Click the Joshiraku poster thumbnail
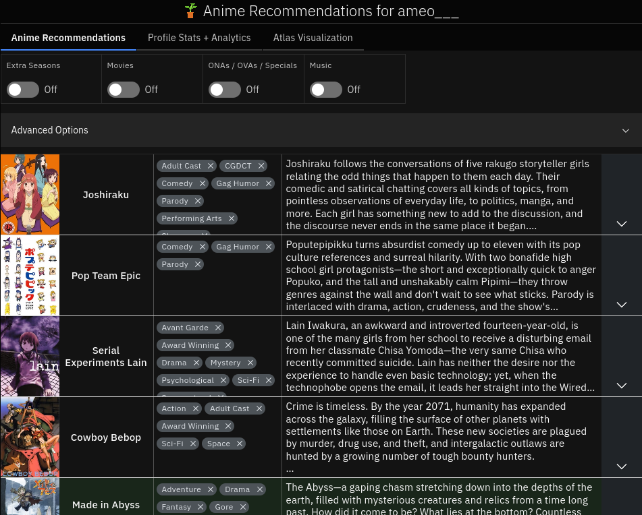Screen dimensions: 642x515 click(x=30, y=195)
